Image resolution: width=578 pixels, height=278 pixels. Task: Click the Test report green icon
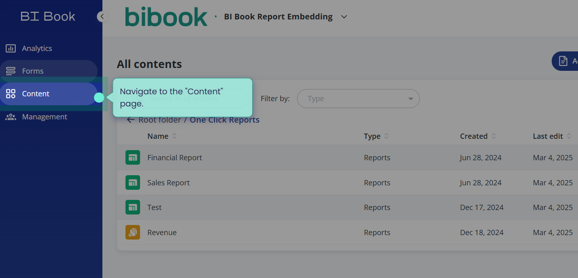133,207
